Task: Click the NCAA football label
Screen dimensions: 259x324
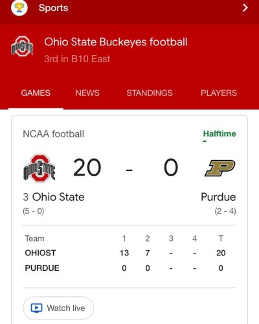Action: point(53,134)
